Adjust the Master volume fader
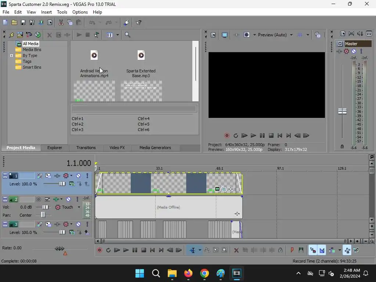This screenshot has width=376, height=282. (342, 111)
